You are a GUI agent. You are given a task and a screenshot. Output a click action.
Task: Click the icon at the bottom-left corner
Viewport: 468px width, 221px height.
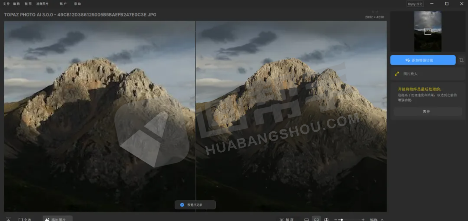coord(8,219)
